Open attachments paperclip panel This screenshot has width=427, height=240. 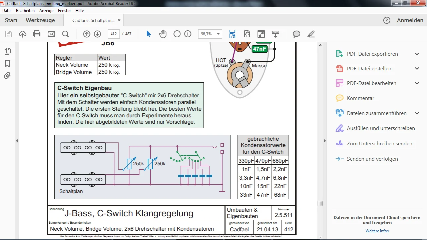point(7,76)
